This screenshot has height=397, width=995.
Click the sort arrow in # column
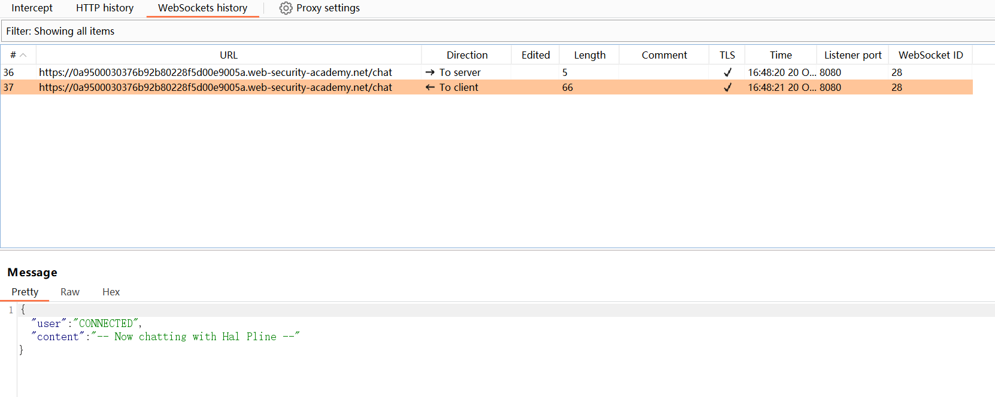pos(23,55)
